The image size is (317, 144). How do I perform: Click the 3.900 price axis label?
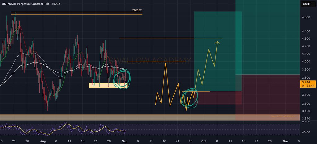click(306, 70)
